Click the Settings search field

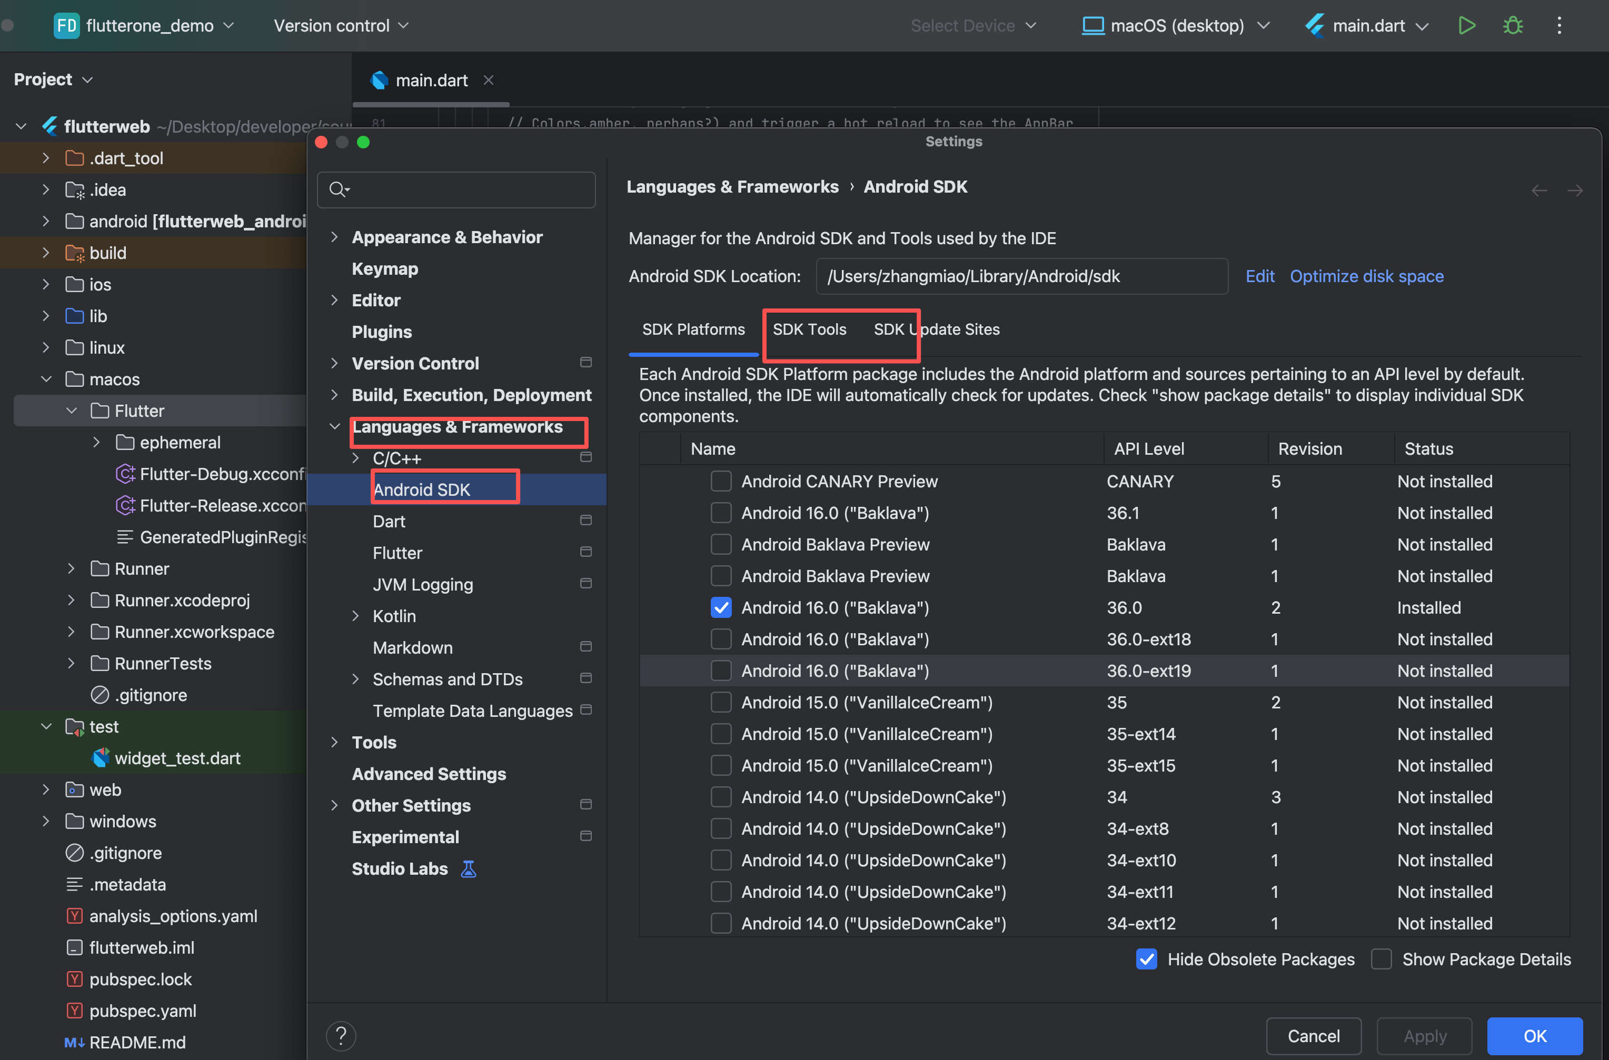point(456,190)
